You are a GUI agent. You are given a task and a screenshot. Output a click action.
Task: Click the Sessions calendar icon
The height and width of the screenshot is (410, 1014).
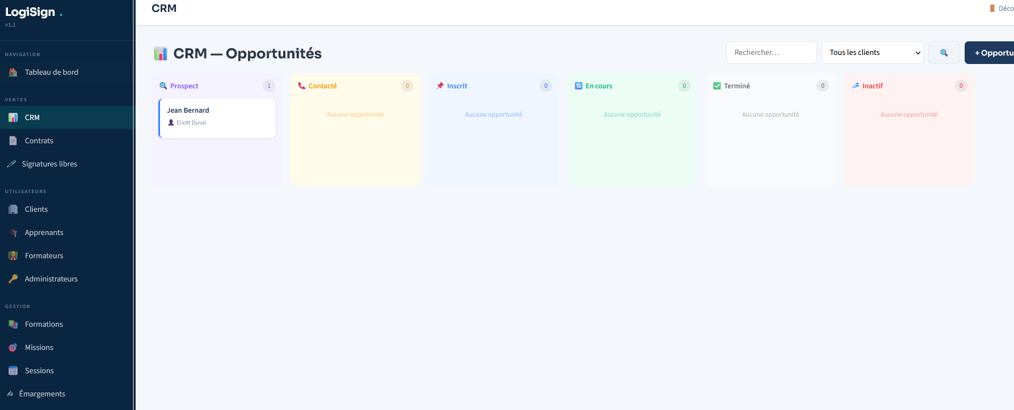(13, 371)
